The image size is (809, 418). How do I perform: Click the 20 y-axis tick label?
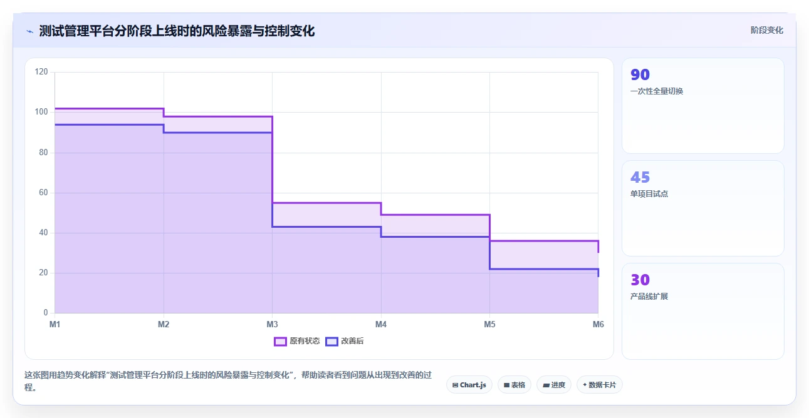click(x=43, y=273)
